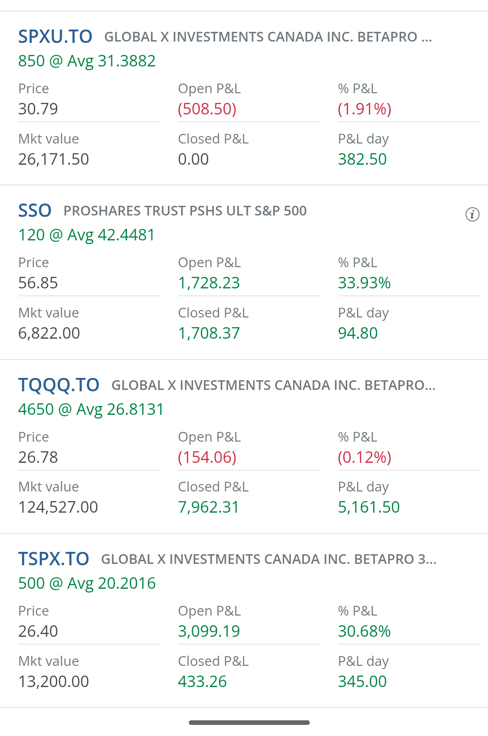This screenshot has width=488, height=736.
Task: Click SSO closed P&L value 1,708.37
Action: pyautogui.click(x=209, y=333)
